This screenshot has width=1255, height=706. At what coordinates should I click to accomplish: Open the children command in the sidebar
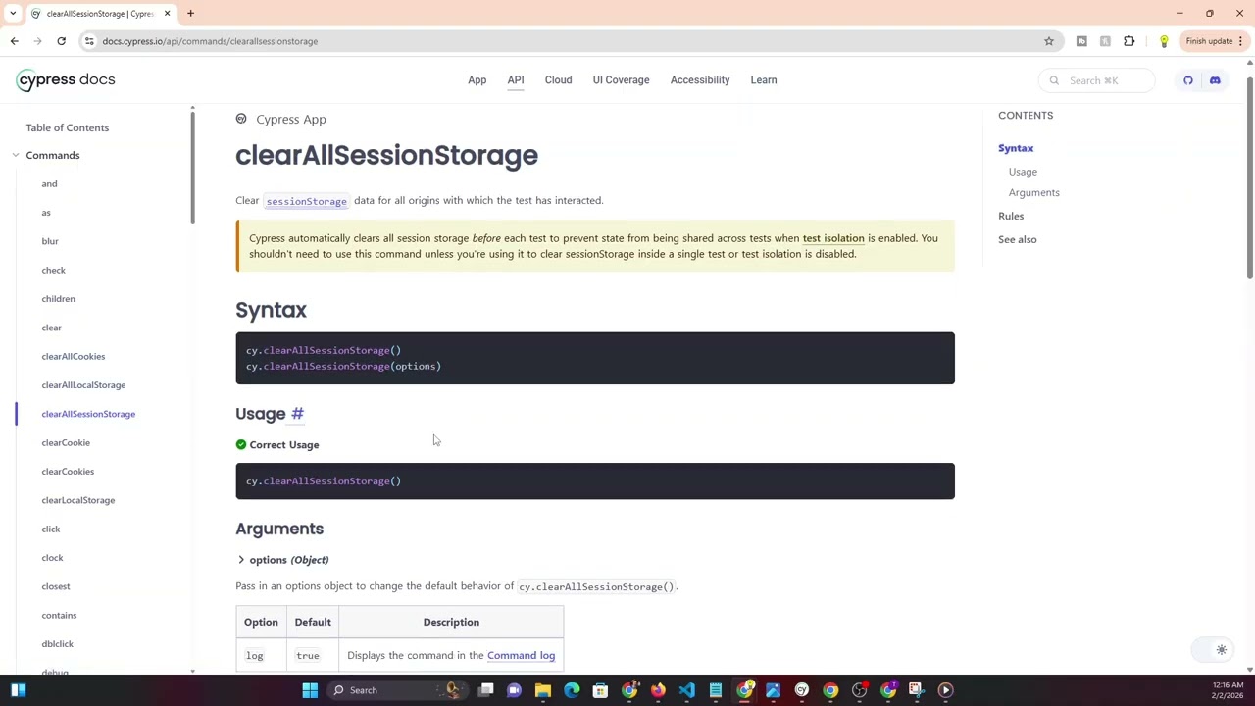pos(58,299)
